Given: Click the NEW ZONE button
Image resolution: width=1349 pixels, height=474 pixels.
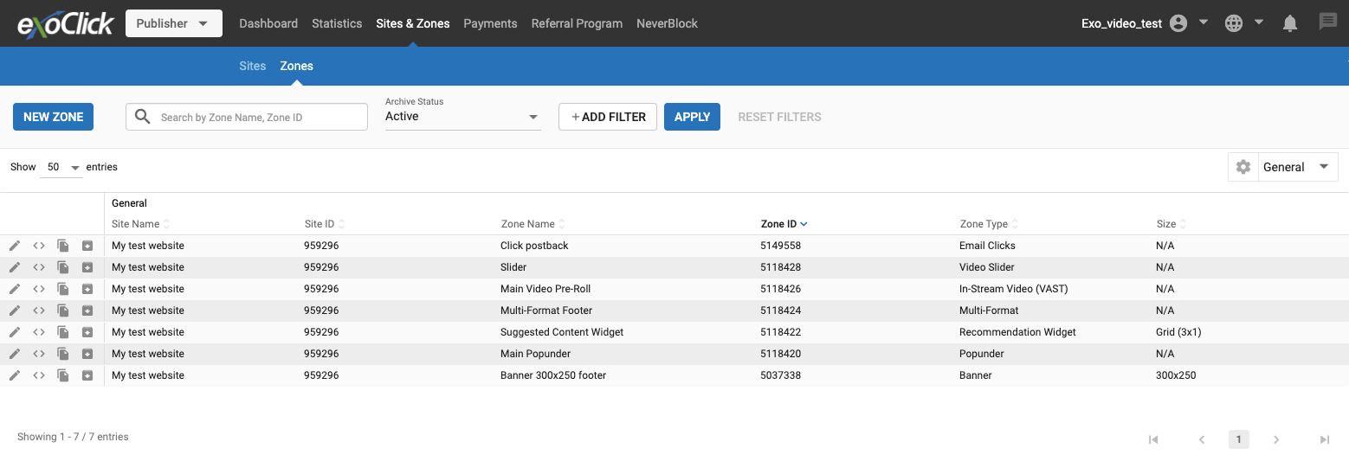Looking at the screenshot, I should 54,117.
